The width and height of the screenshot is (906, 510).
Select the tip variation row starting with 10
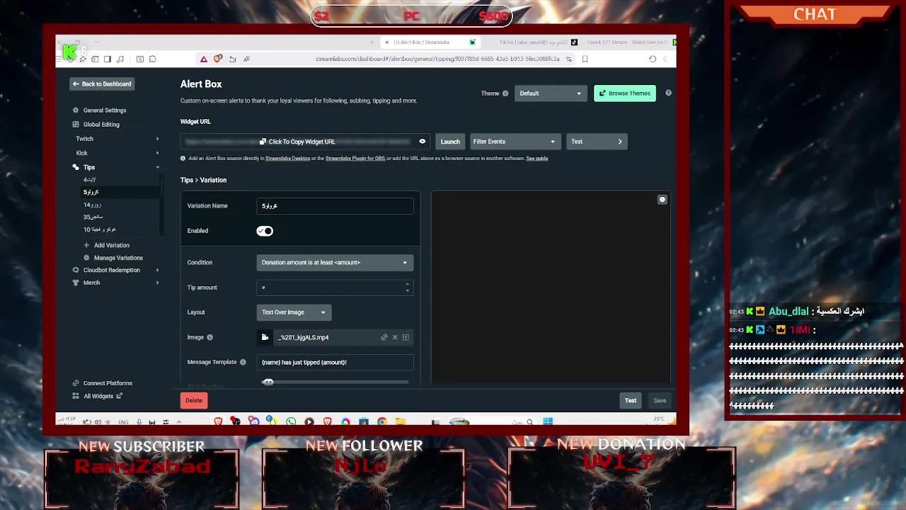pos(120,229)
